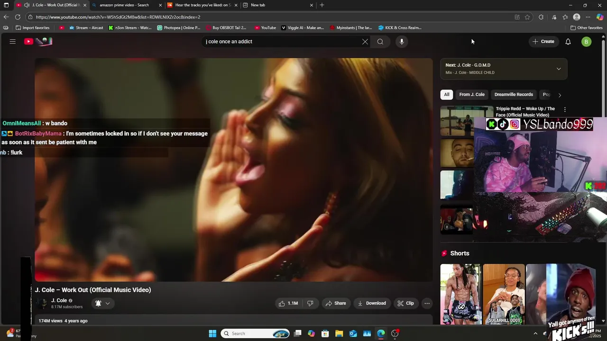
Task: Clear the YouTube search box text
Action: coord(365,42)
